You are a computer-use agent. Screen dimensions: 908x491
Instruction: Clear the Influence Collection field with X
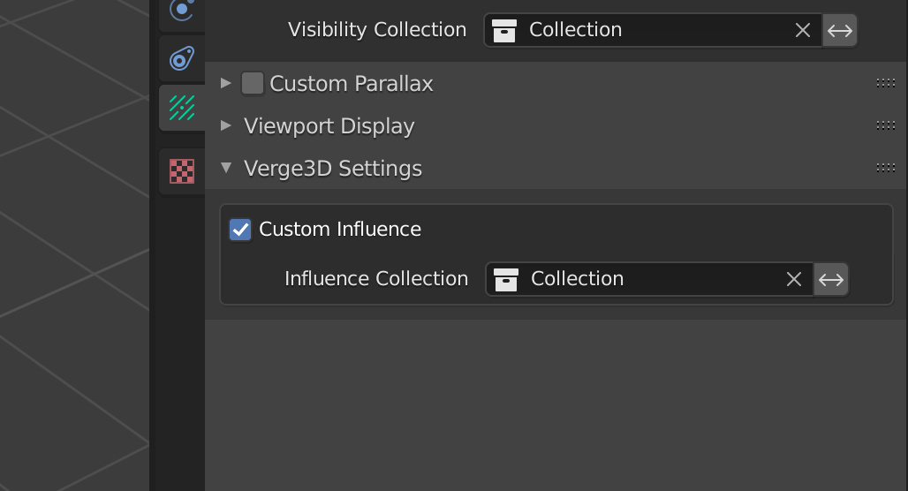pos(794,279)
